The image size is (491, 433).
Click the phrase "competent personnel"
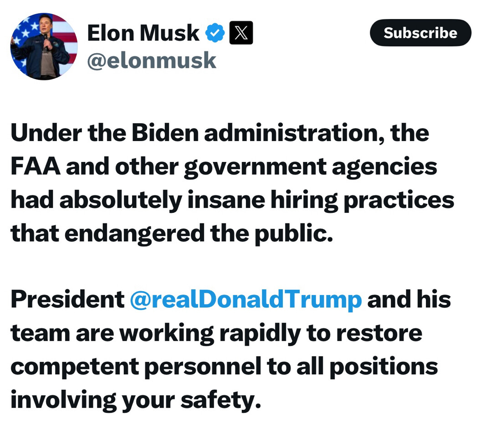136,368
